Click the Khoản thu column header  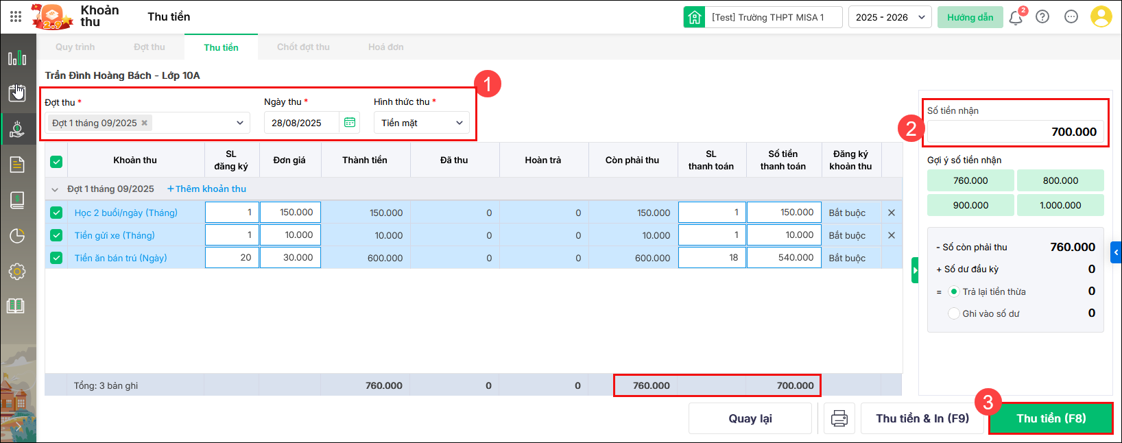(135, 160)
